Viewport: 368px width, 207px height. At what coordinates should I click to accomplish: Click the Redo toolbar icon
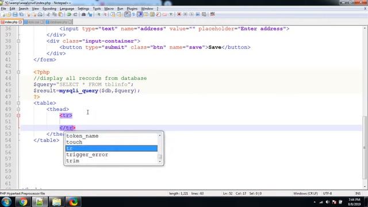[75, 14]
